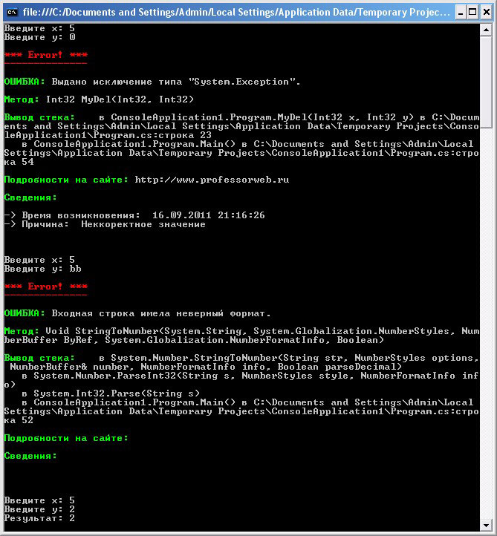Click the window title bar text
This screenshot has height=536, width=497.
[x=236, y=13]
